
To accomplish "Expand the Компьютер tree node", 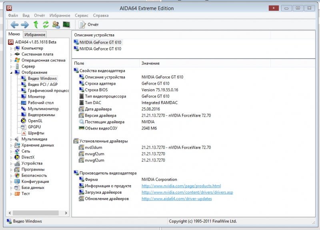I will coord(12,48).
